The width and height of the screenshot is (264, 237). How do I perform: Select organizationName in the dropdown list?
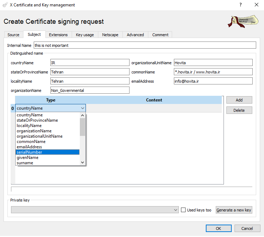[x=48, y=131]
